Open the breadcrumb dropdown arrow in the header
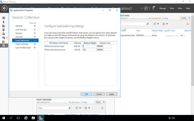 point(142,8)
